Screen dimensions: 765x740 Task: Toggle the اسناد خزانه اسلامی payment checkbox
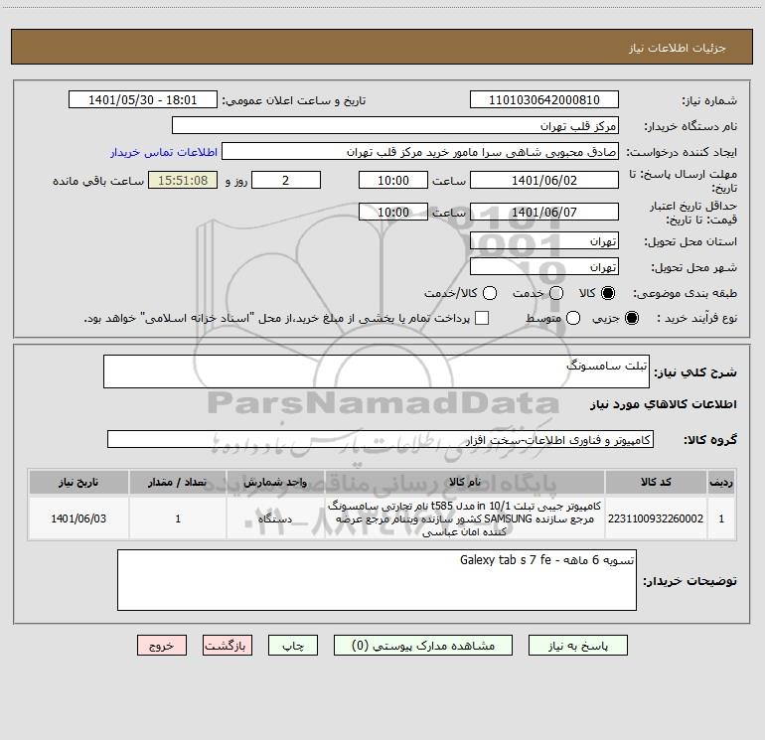482,318
